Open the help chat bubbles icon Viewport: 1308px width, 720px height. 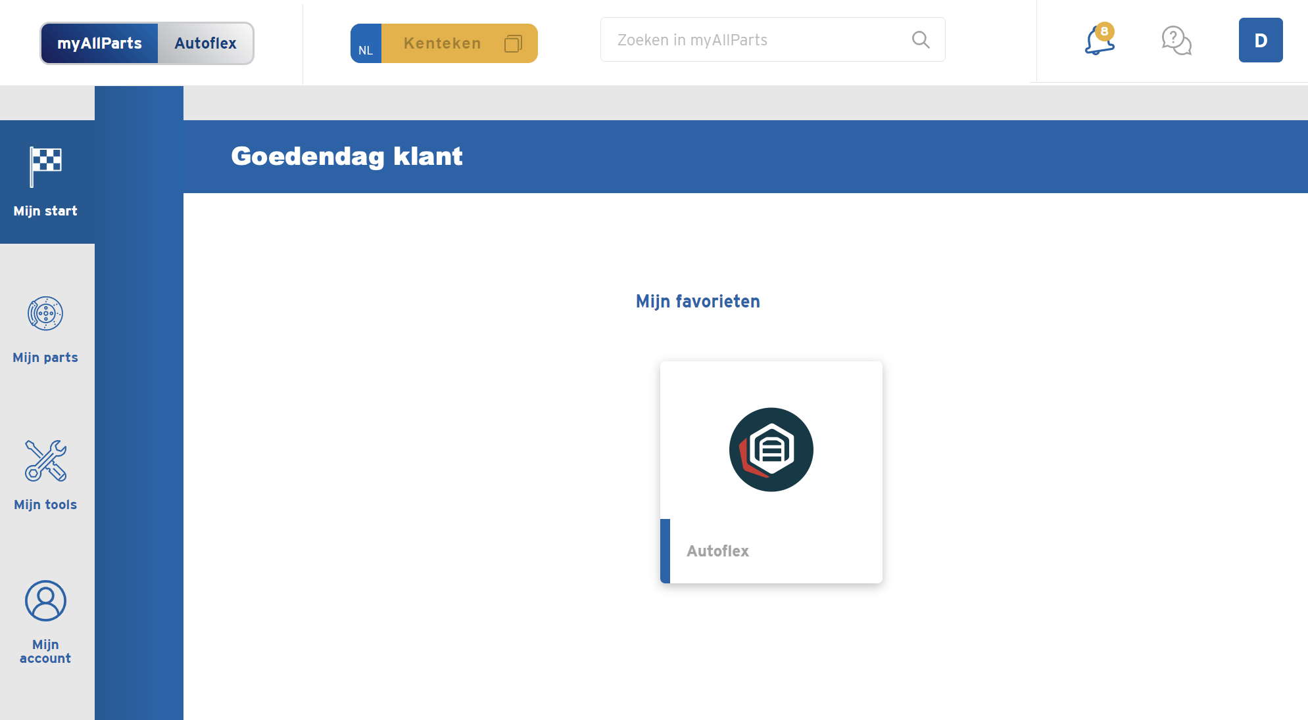pyautogui.click(x=1176, y=41)
